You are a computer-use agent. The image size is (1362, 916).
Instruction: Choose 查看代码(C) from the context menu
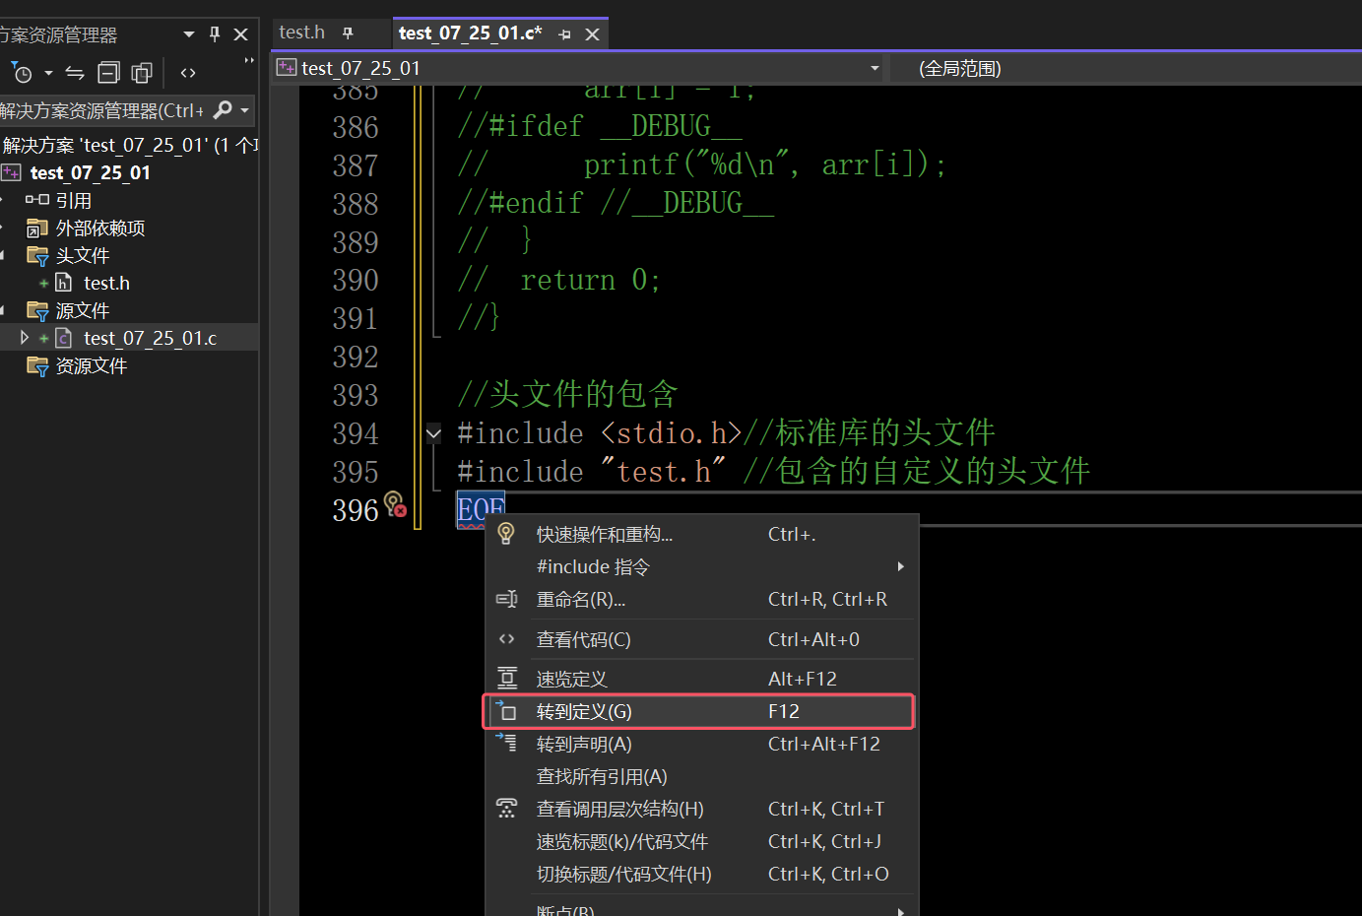(x=702, y=639)
